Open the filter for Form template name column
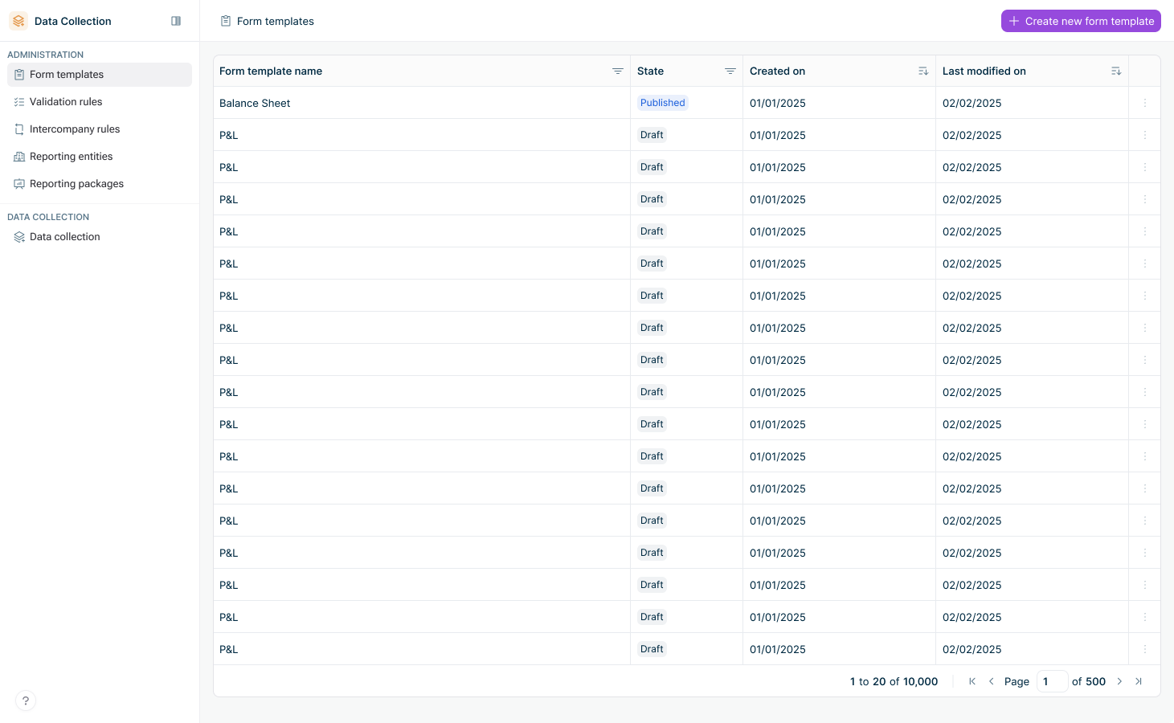Screen dimensions: 1174x723 [617, 71]
